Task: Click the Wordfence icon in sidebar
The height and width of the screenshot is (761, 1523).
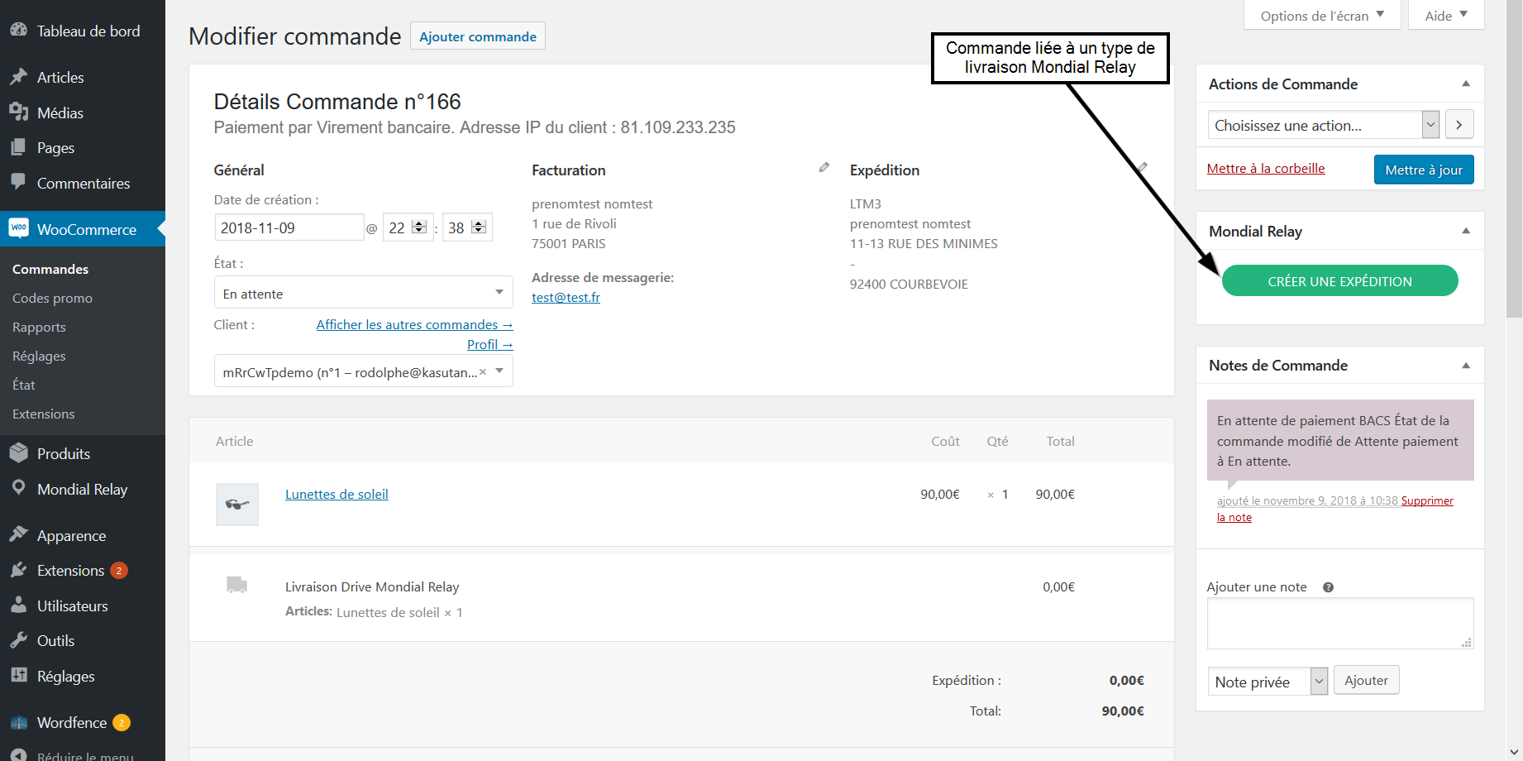Action: 19,723
